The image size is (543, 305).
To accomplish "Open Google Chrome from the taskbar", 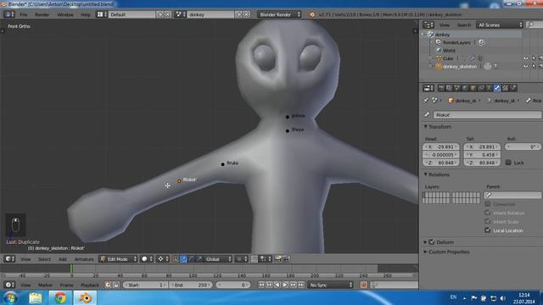I will (x=60, y=297).
